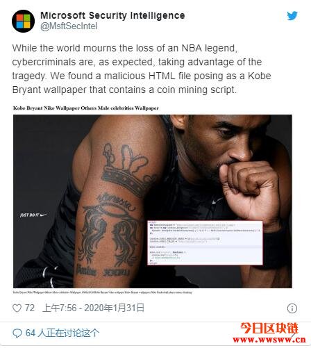Open the tweet timestamp 上午7:56 - 2020年1月31日

(94, 308)
